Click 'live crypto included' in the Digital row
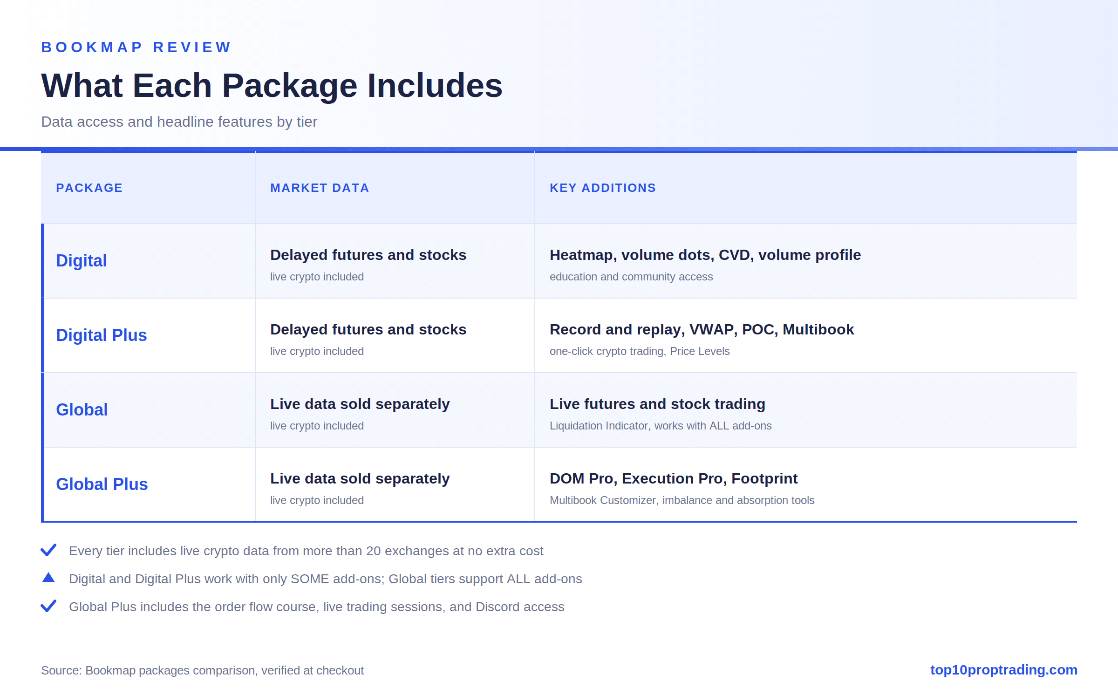This screenshot has height=695, width=1118. (x=317, y=277)
